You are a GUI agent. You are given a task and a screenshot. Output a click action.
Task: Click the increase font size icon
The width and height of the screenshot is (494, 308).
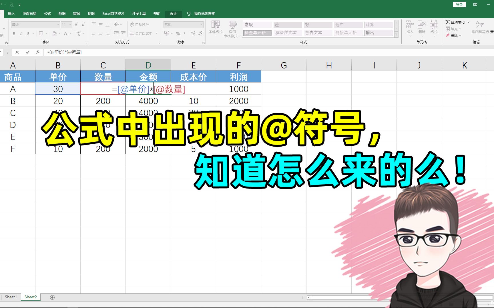[x=76, y=25]
